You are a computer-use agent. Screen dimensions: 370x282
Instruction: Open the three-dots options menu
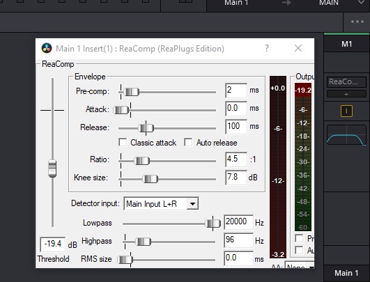(x=357, y=22)
